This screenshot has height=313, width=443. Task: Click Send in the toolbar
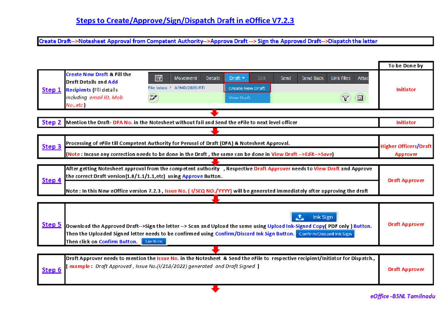coord(285,78)
